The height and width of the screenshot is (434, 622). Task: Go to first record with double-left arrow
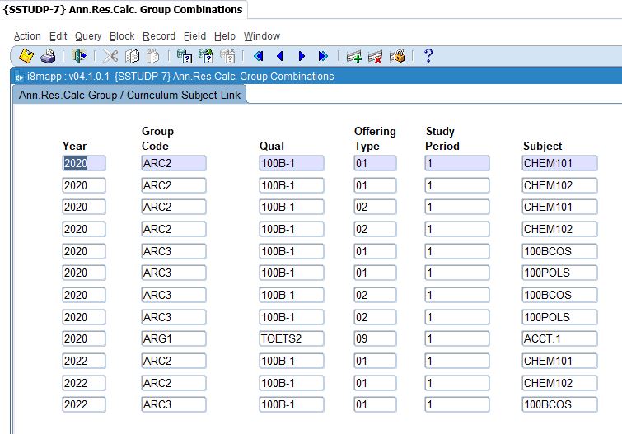259,56
